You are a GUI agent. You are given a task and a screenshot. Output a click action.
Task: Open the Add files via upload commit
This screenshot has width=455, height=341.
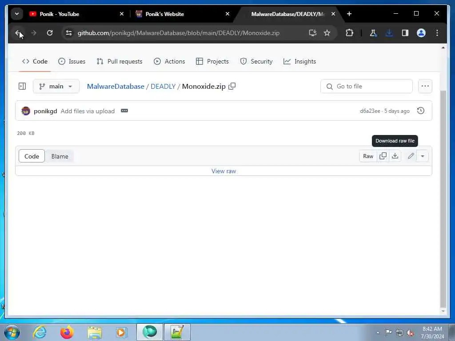[x=88, y=111]
